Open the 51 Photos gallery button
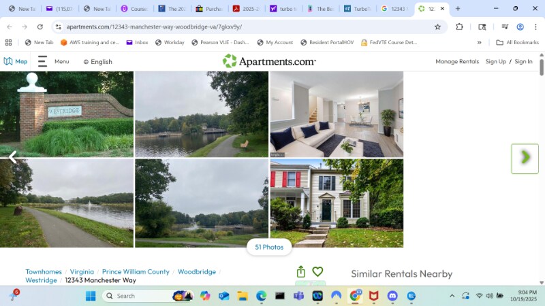Image resolution: width=545 pixels, height=306 pixels. (x=269, y=247)
